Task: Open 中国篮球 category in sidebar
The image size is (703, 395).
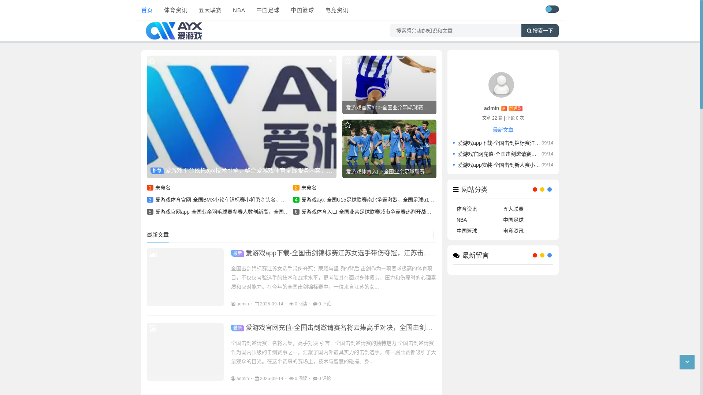Action: point(467,231)
